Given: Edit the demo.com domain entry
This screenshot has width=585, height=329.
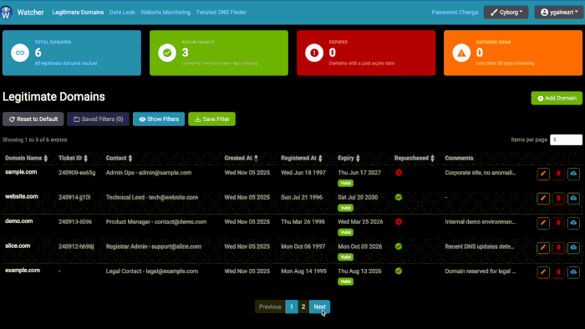Looking at the screenshot, I should tap(543, 223).
